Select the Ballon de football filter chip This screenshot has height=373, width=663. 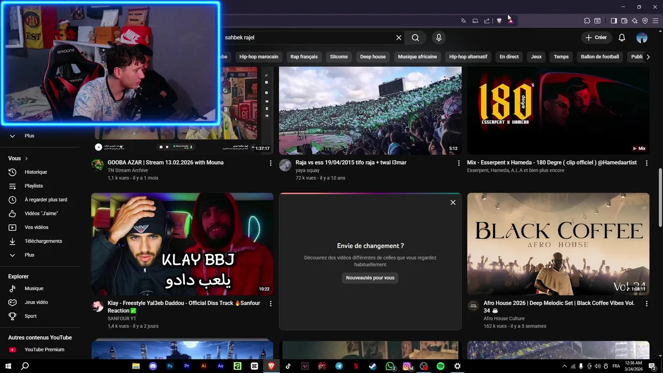(600, 56)
